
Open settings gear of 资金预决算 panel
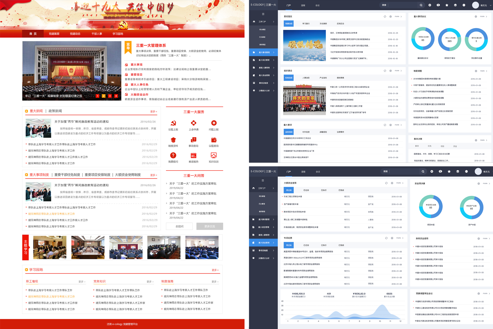pos(478,183)
